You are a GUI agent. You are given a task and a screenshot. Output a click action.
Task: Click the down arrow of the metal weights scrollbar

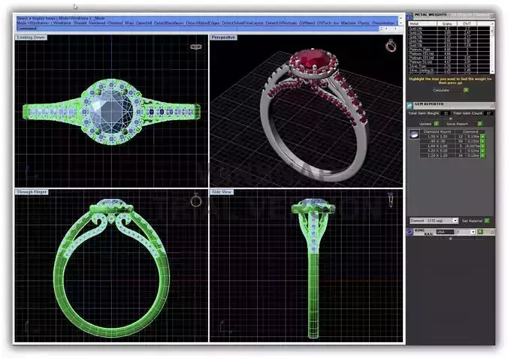(492, 71)
